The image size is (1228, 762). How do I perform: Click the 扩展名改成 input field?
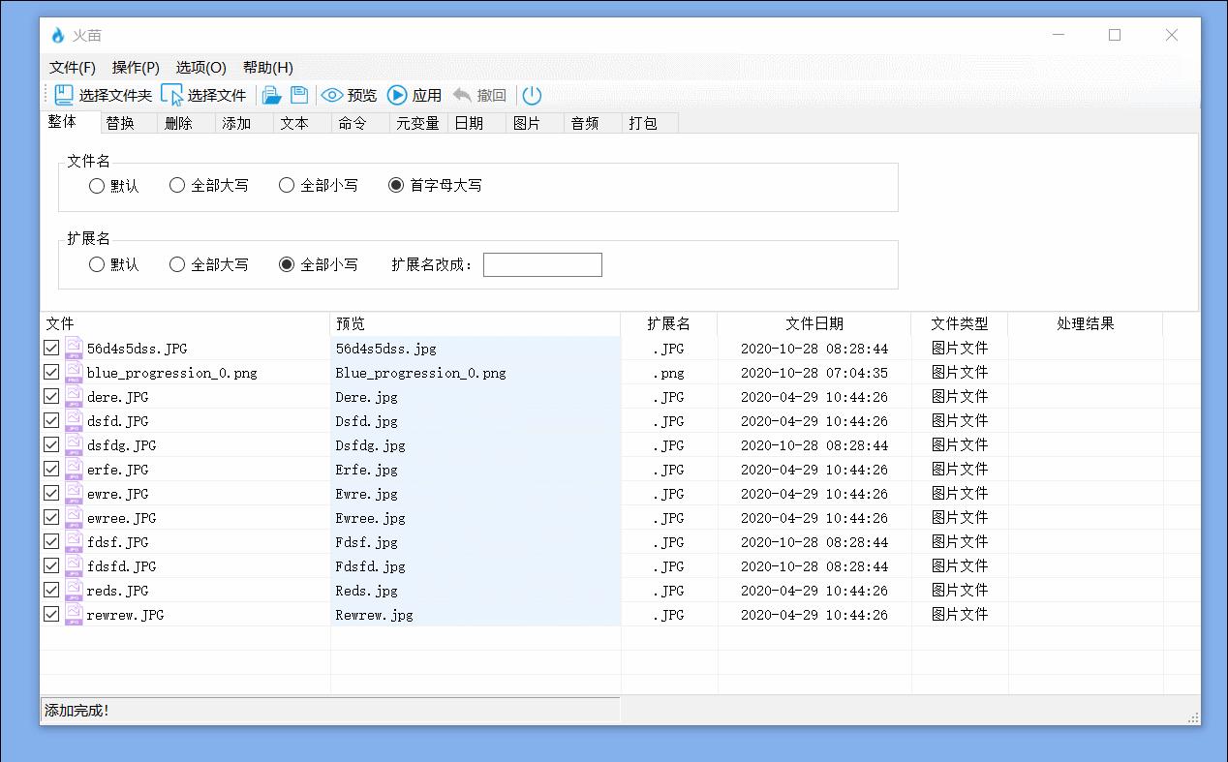coord(542,264)
